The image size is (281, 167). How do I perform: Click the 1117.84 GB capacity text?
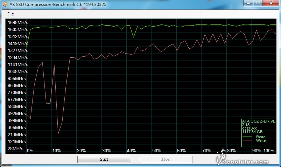(x=252, y=132)
